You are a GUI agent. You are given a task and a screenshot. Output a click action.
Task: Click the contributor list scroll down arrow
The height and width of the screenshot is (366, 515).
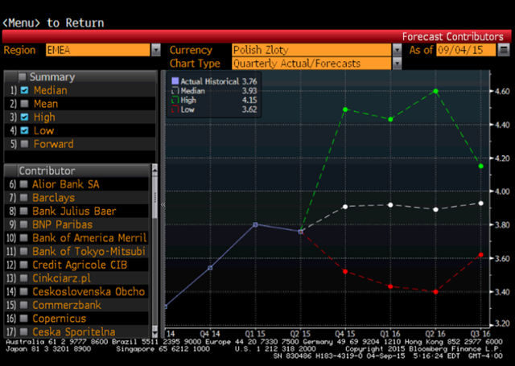tap(154, 331)
